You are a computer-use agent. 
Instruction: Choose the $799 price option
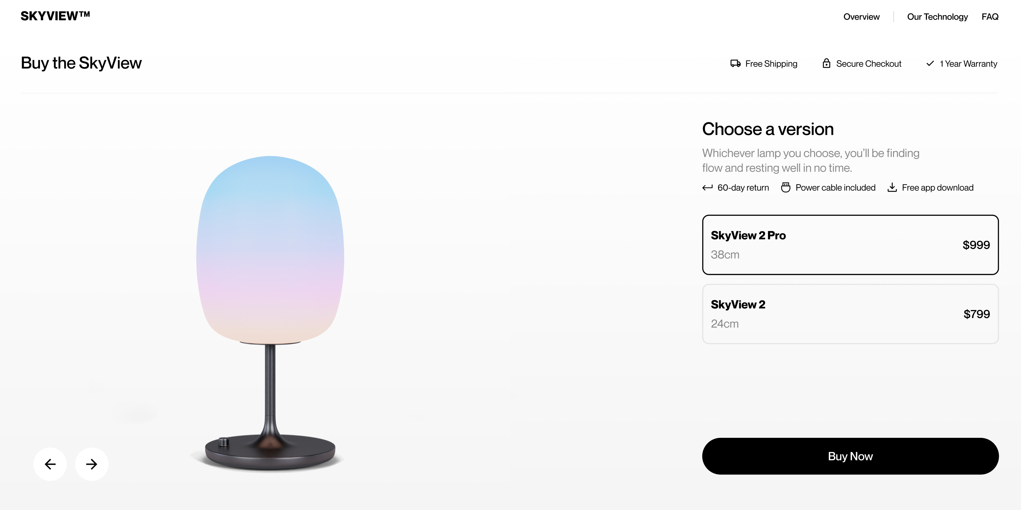977,314
